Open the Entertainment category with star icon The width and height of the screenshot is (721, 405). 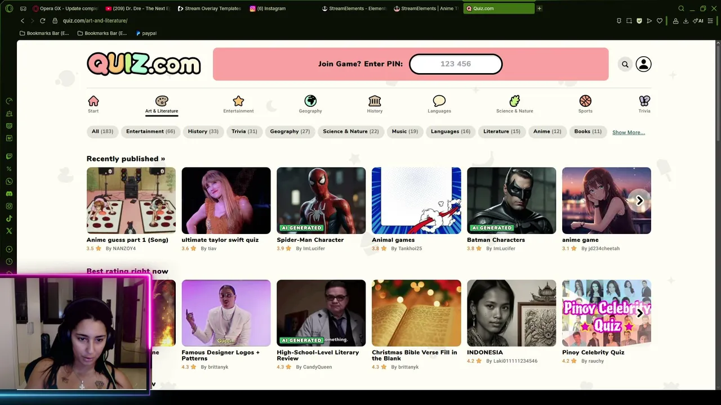tap(238, 104)
